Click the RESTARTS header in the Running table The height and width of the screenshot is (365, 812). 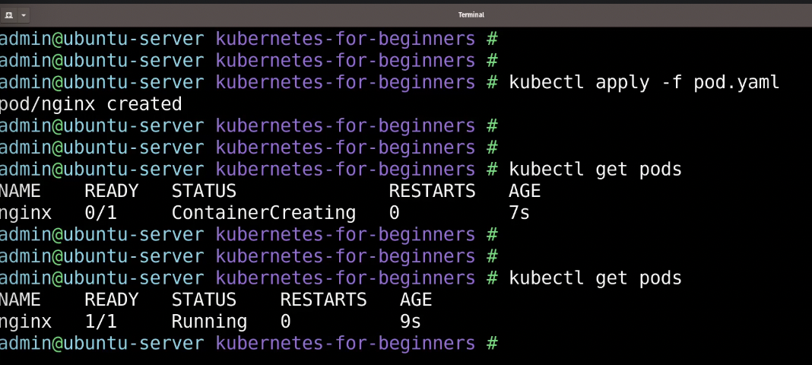[x=323, y=300]
